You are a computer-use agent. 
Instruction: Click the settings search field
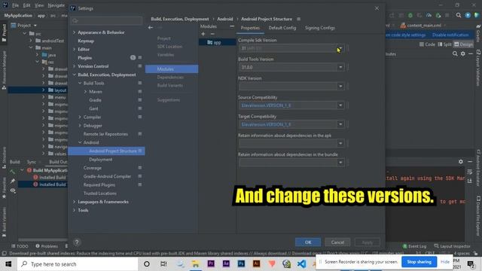(x=106, y=20)
